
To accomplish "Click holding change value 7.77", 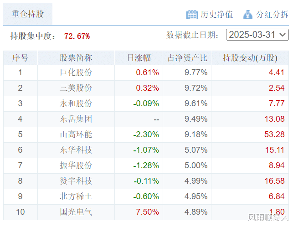I will pos(277,103).
